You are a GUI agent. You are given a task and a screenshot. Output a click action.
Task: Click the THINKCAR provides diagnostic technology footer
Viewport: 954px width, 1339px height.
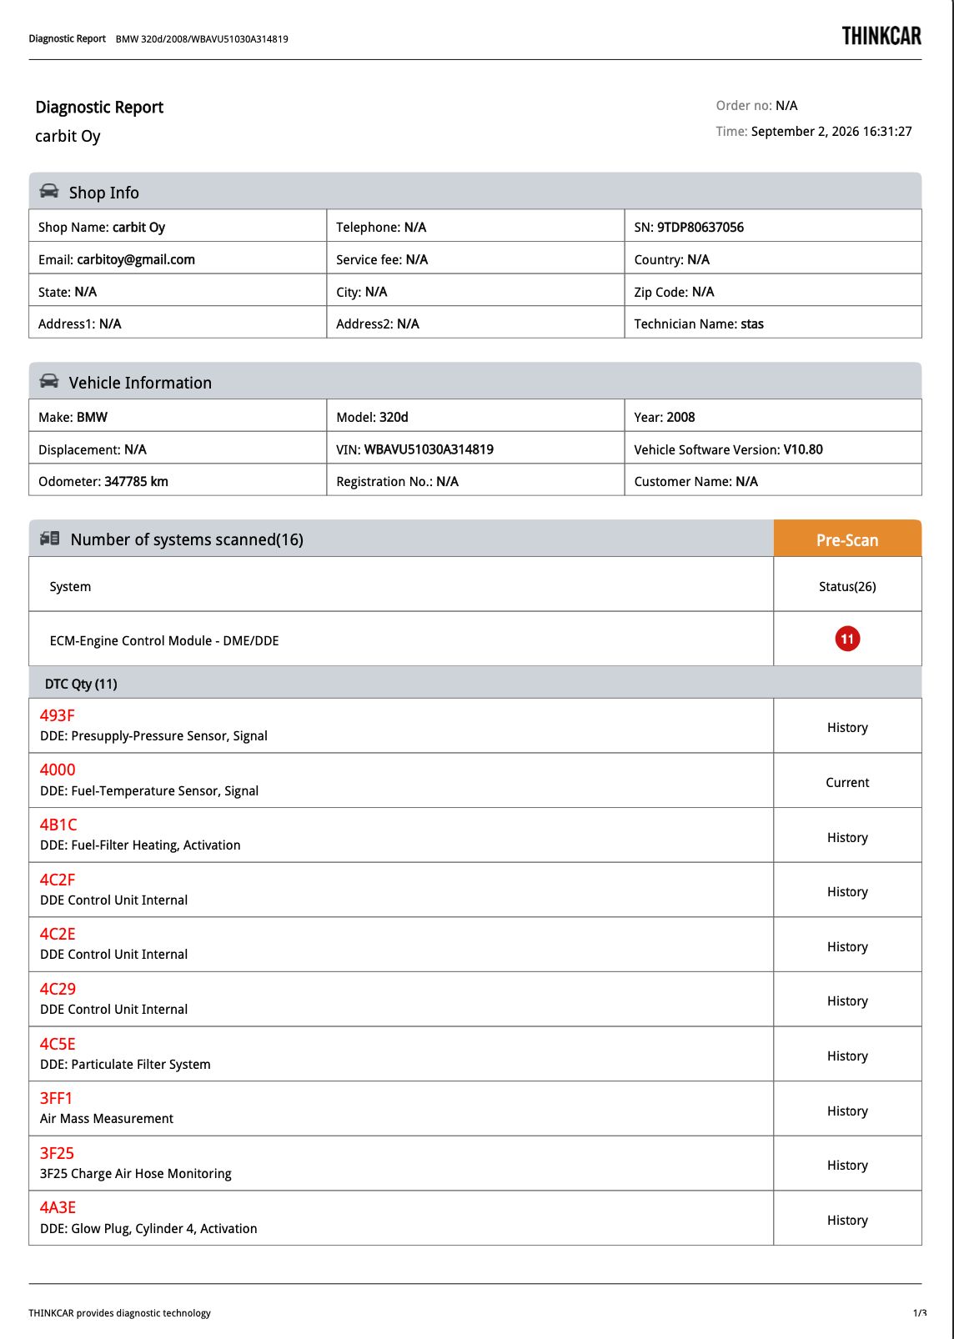coord(119,1313)
